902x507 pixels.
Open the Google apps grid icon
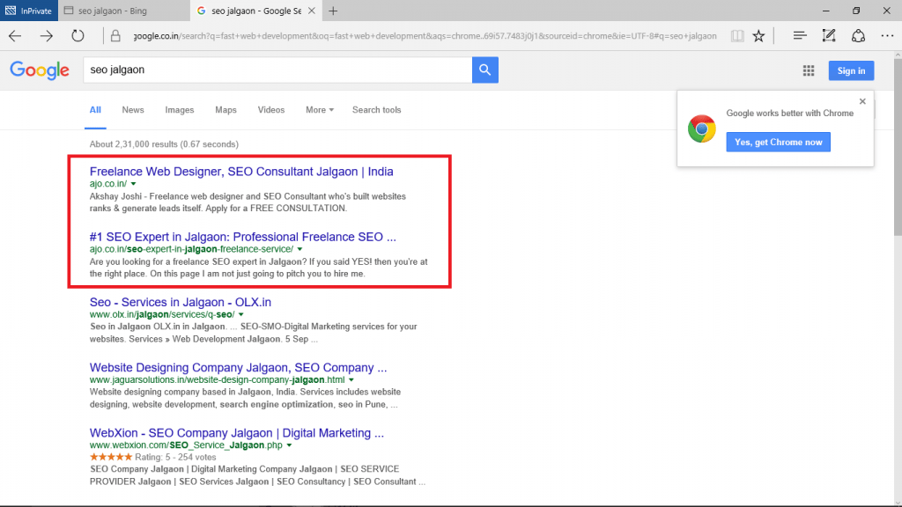tap(808, 70)
